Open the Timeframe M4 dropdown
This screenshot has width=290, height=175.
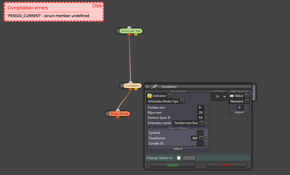(197, 138)
